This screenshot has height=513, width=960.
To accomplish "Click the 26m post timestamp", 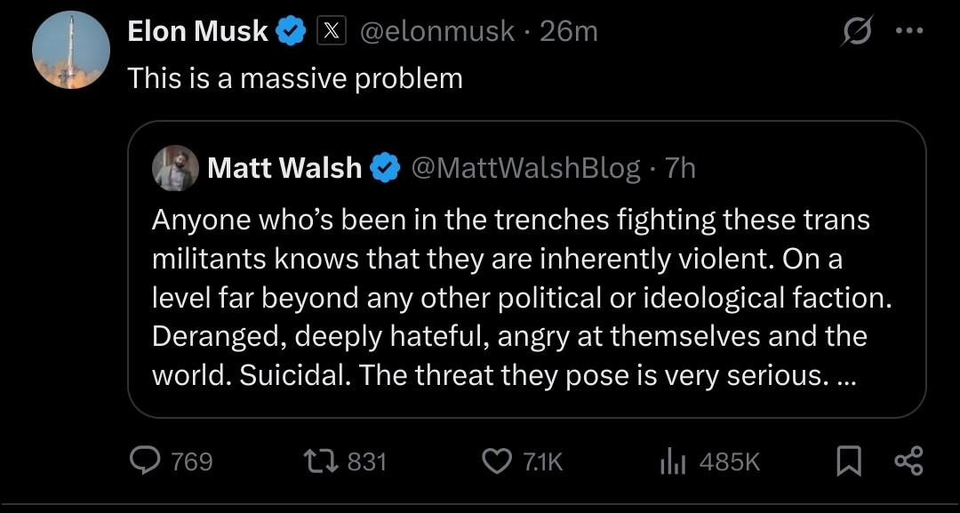I will [x=569, y=32].
